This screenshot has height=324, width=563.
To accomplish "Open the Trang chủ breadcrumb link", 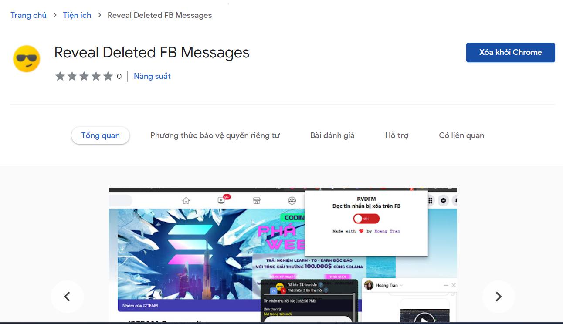I will (x=28, y=15).
